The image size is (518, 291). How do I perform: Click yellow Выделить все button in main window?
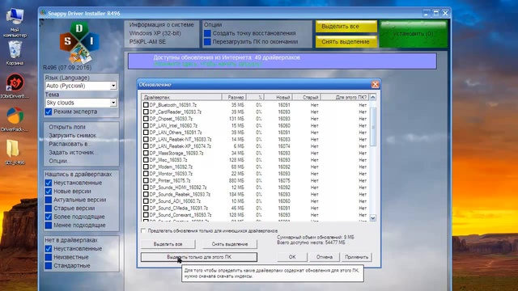tap(346, 27)
